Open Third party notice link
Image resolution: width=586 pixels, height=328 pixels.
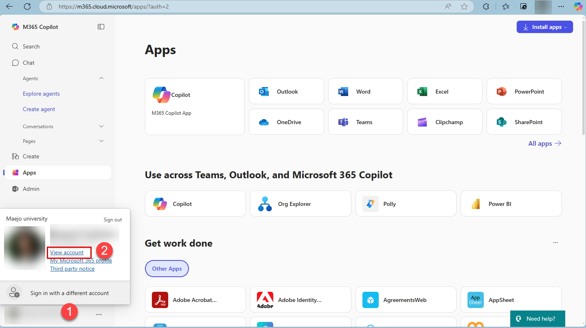tap(72, 269)
